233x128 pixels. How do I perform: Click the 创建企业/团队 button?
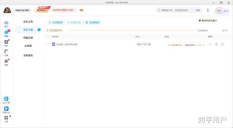(x=22, y=10)
